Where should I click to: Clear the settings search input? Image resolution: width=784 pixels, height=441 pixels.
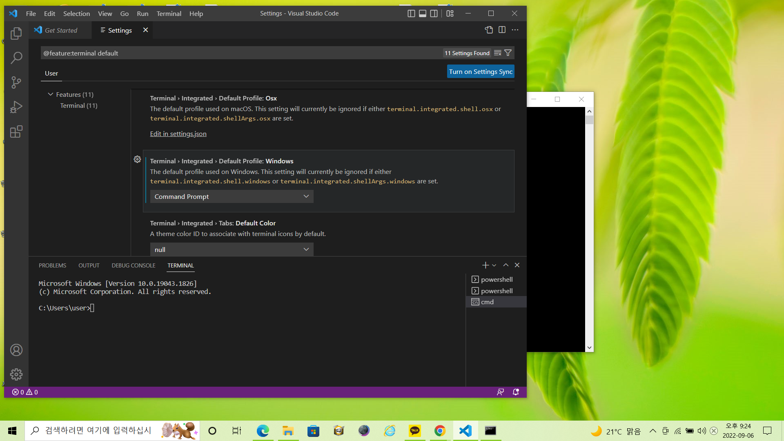click(497, 53)
